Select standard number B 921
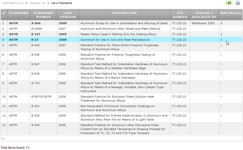Viewport: 243px width, 150px height. pyautogui.click(x=36, y=106)
